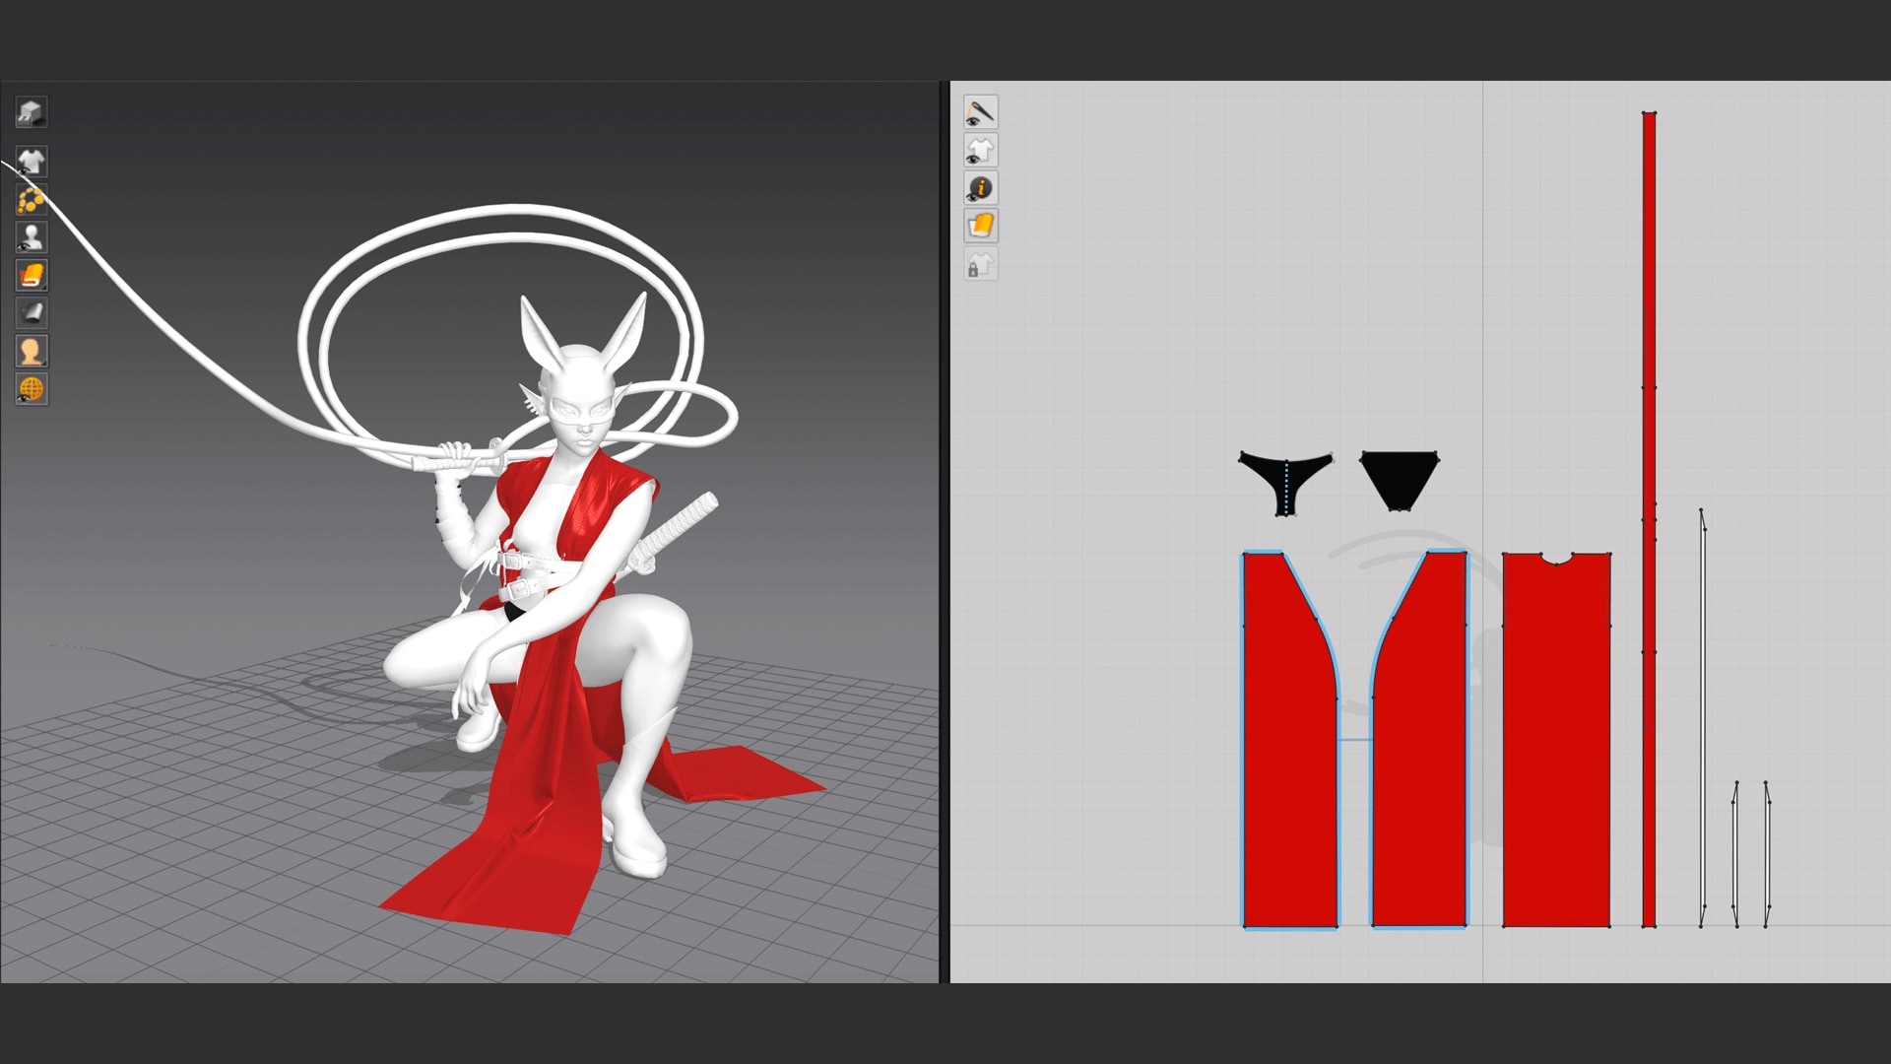1891x1064 pixels.
Task: Toggle pattern info display icon in 2D
Action: [980, 188]
